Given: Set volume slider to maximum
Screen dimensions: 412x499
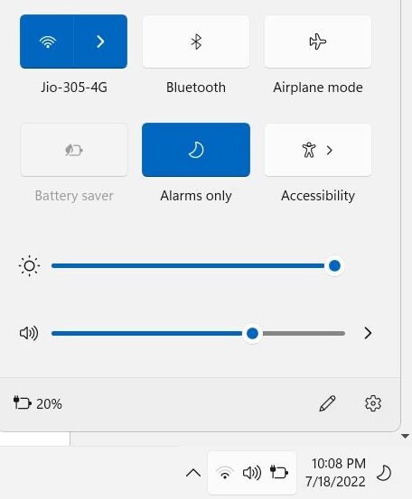Looking at the screenshot, I should coord(344,333).
